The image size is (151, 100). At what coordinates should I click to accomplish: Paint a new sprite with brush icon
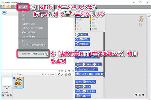[x=62, y=74]
